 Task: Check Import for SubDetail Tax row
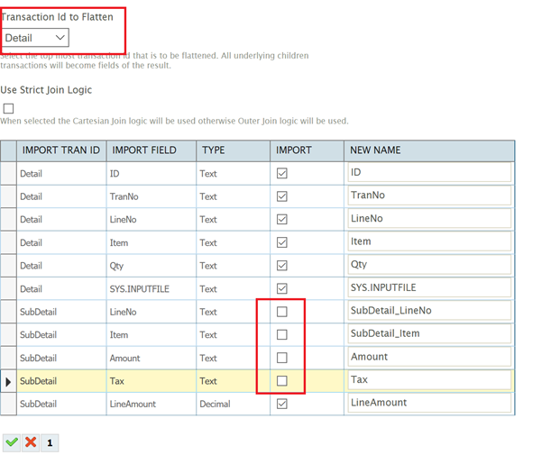281,381
